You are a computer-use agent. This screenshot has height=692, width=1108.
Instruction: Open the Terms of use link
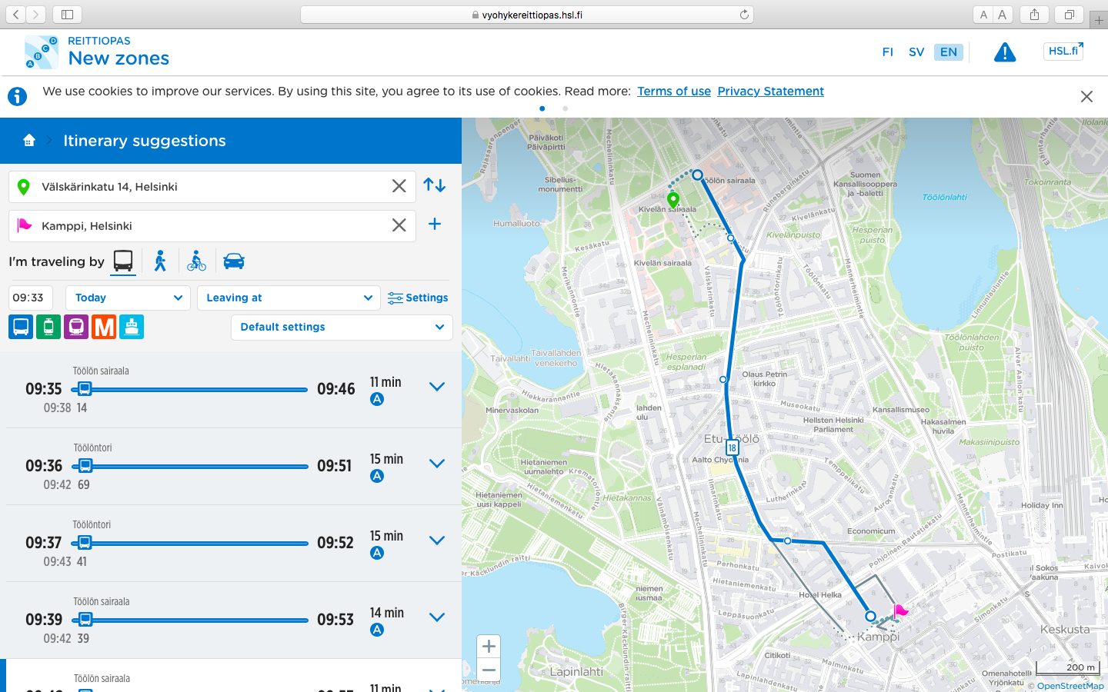[x=673, y=91]
